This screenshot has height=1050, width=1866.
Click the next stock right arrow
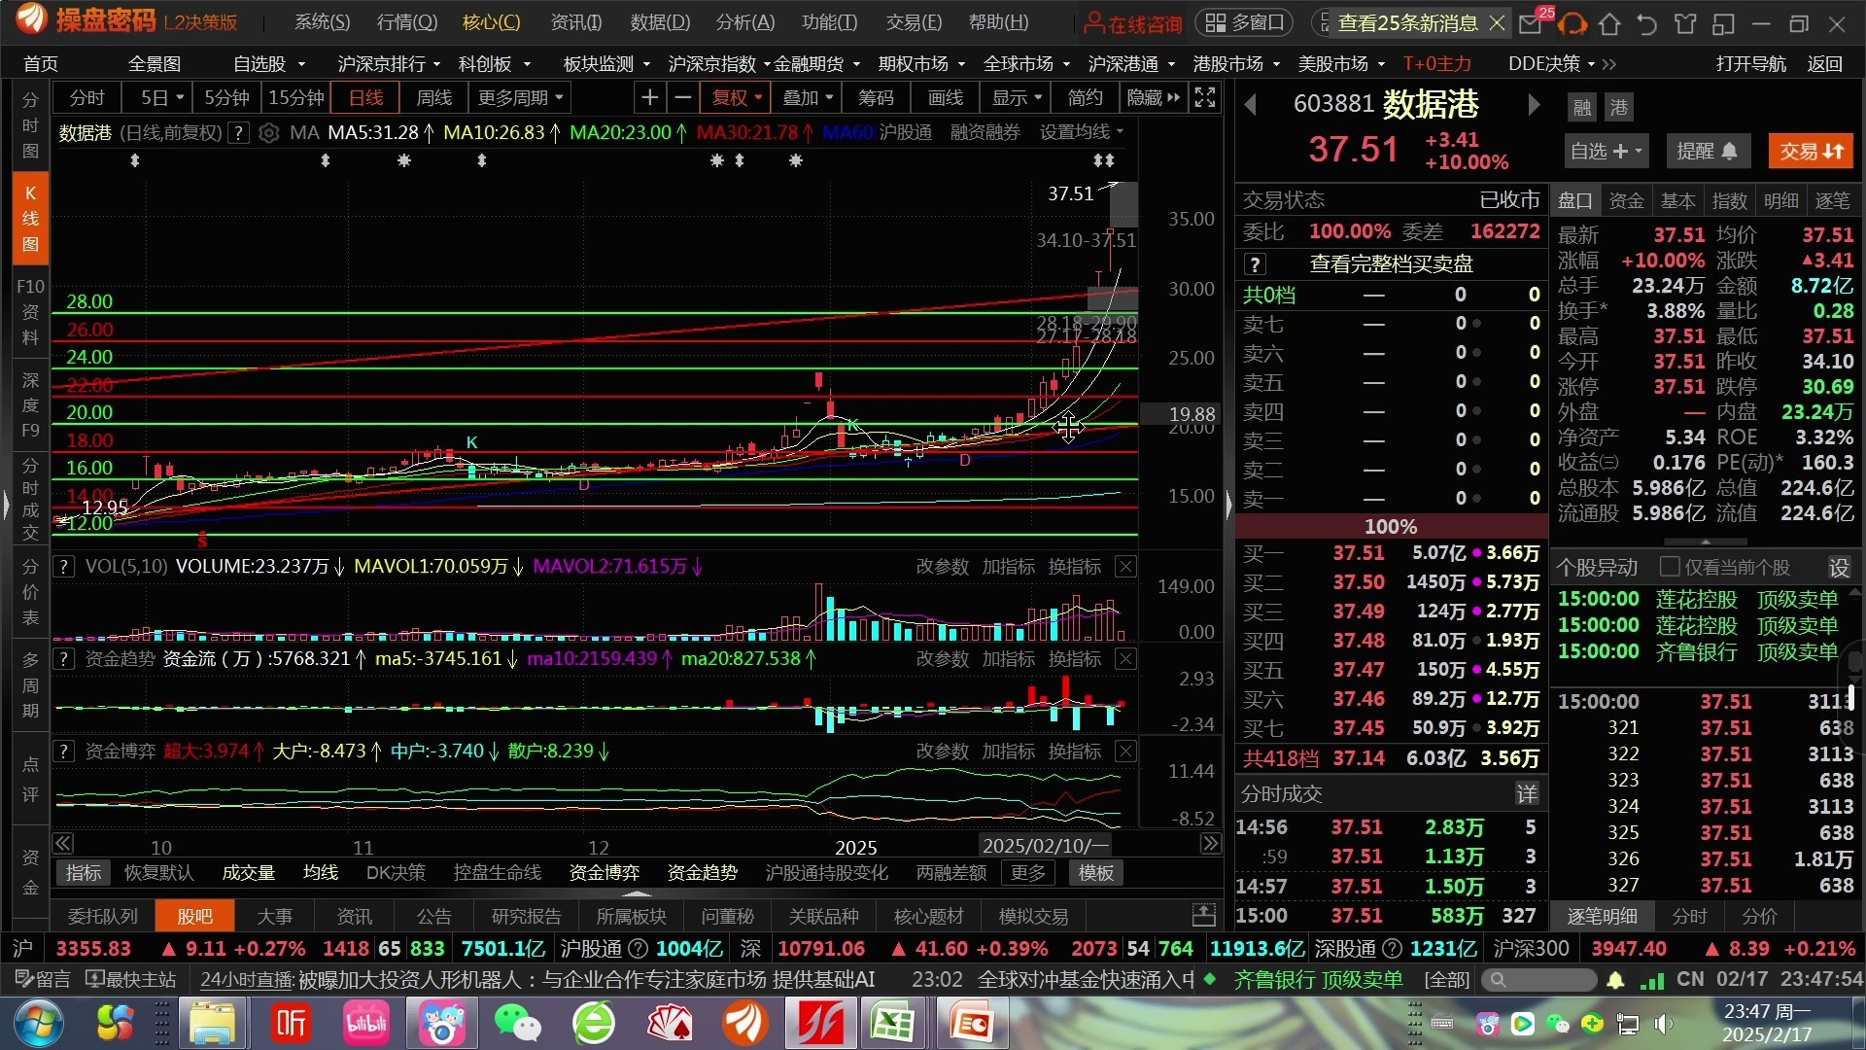coord(1533,105)
